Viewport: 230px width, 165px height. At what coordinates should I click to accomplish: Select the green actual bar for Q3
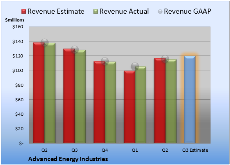pyautogui.click(x=80, y=97)
